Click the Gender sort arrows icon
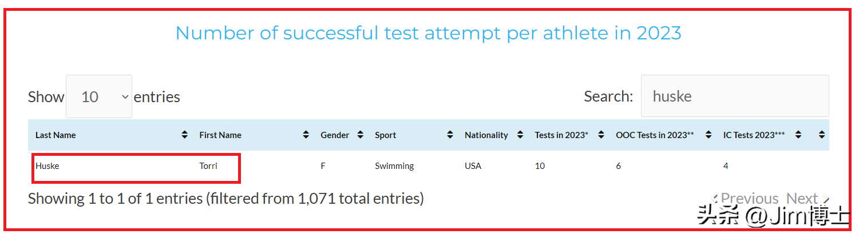859x234 pixels. click(x=360, y=135)
